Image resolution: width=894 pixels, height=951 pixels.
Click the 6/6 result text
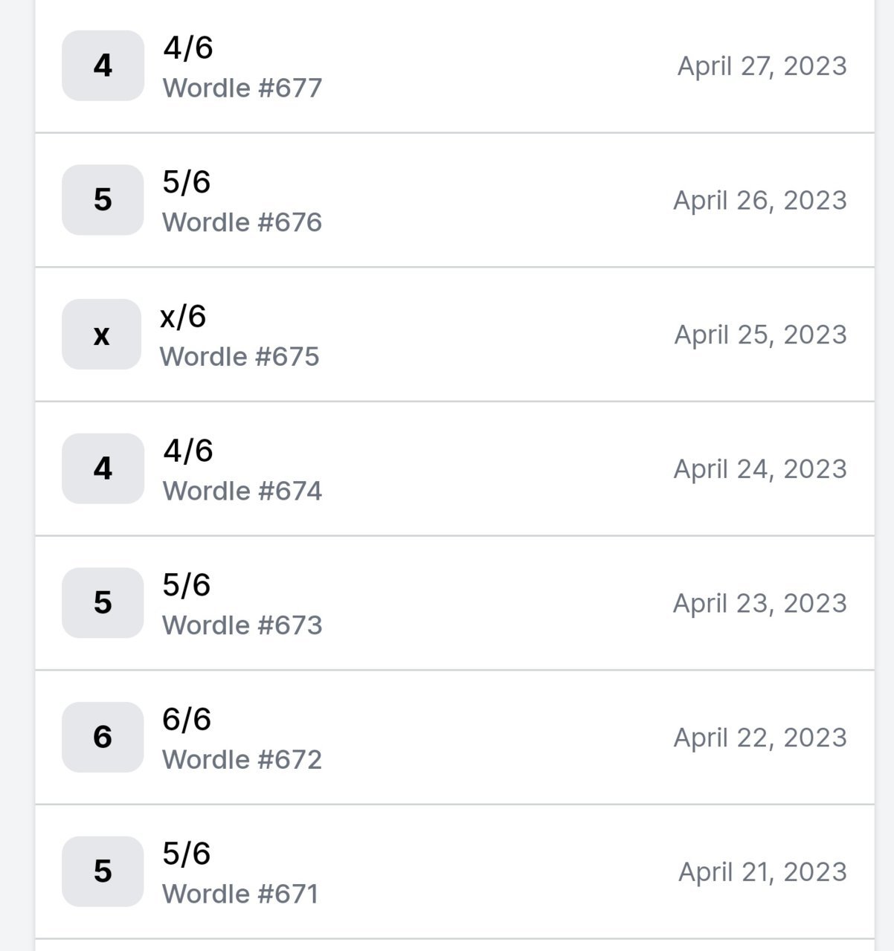(187, 719)
